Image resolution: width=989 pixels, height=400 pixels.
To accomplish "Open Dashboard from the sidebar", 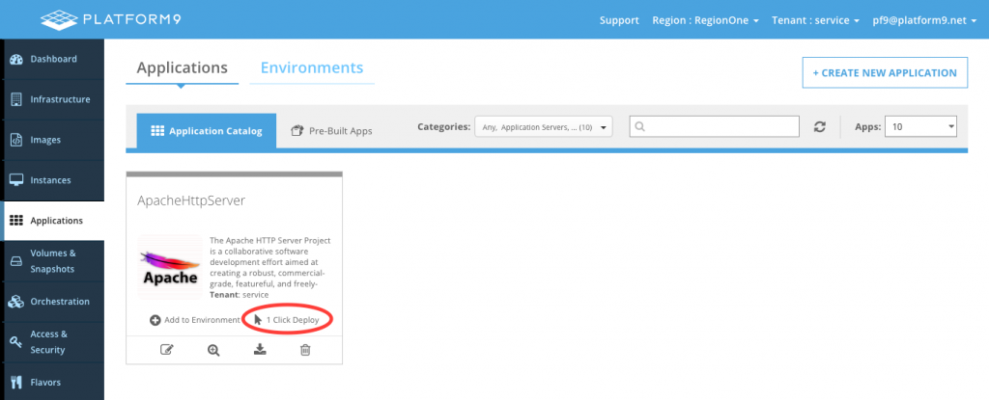I will coord(52,59).
